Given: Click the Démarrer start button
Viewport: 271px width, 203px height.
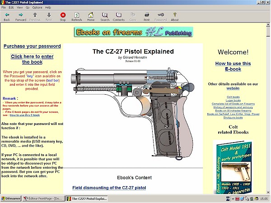Looking at the screenshot, I should pyautogui.click(x=11, y=198).
